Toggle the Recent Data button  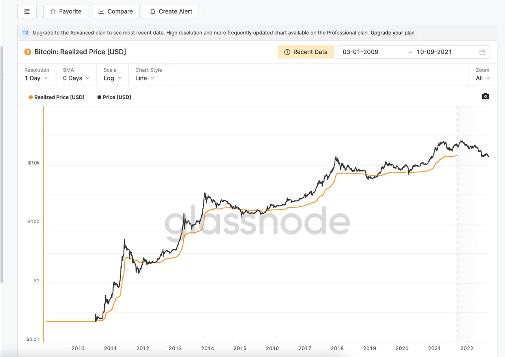[x=306, y=52]
